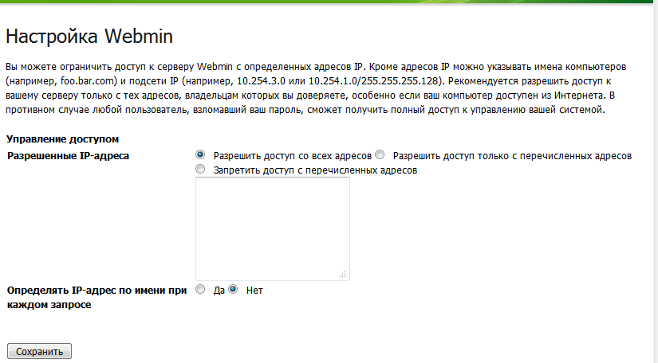Set IP resolve on each request to 'Нет'
The image size is (658, 363).
[233, 289]
